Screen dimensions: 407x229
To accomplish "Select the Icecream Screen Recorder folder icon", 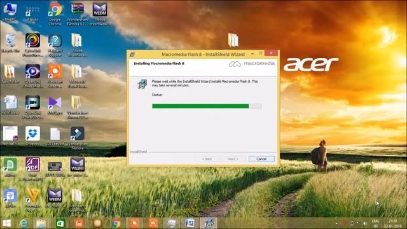I will point(77,200).
